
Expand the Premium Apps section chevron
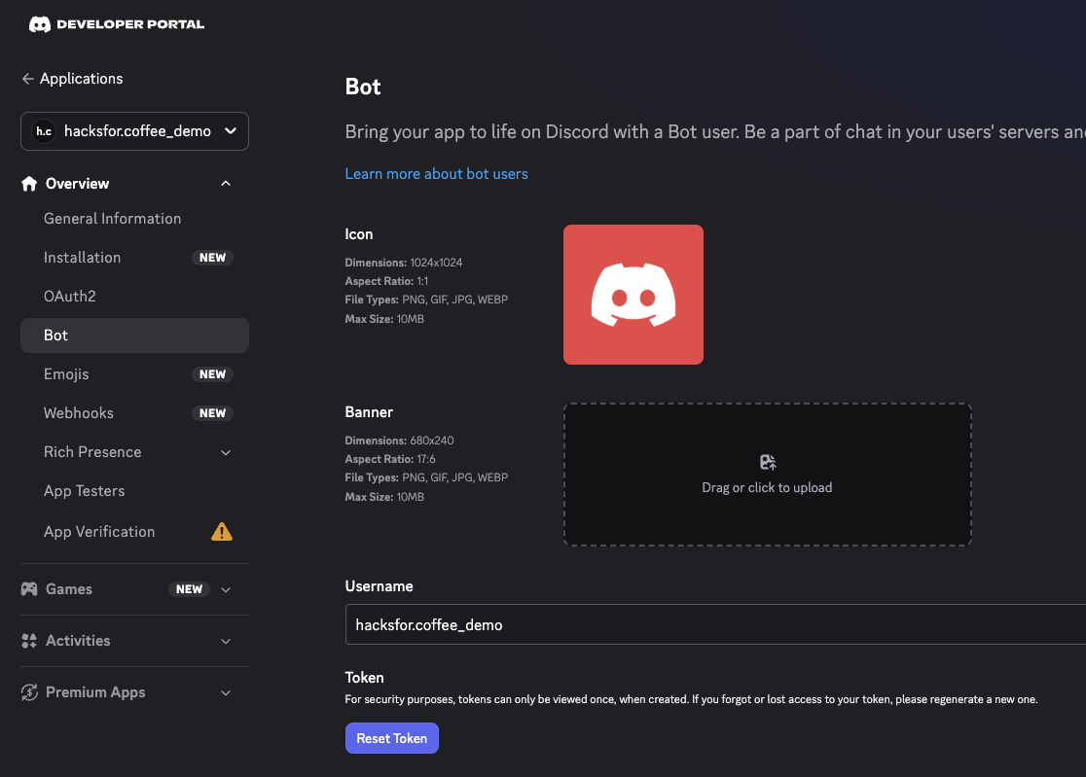pos(226,692)
